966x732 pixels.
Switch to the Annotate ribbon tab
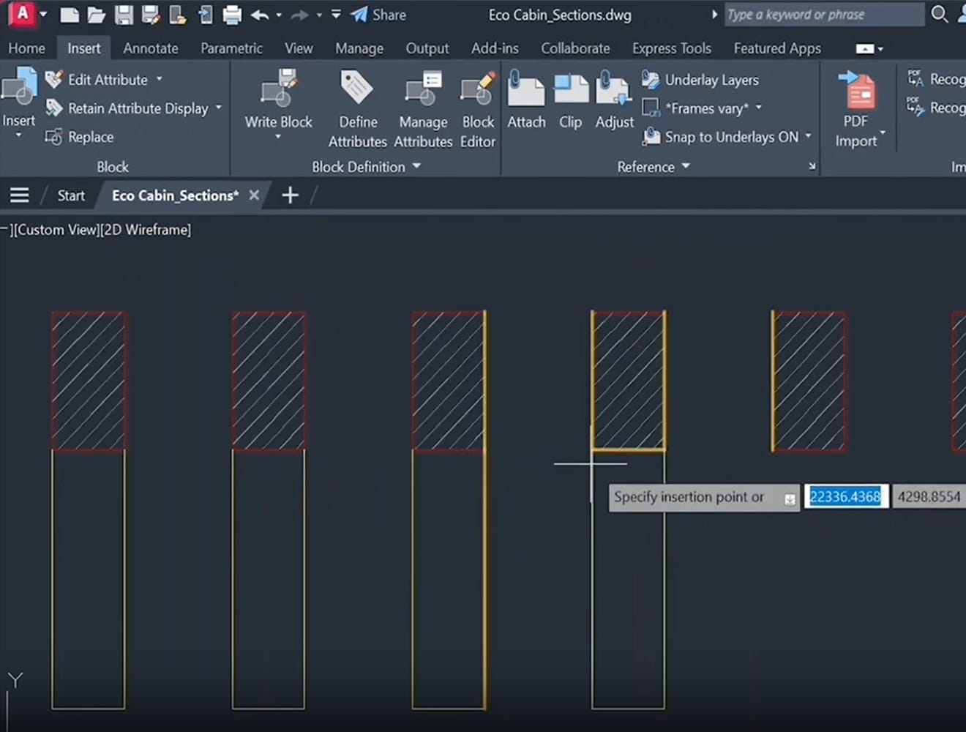coord(150,48)
